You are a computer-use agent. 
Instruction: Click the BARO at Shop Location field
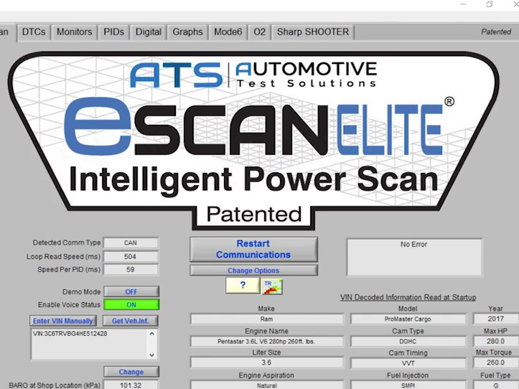[x=131, y=385]
